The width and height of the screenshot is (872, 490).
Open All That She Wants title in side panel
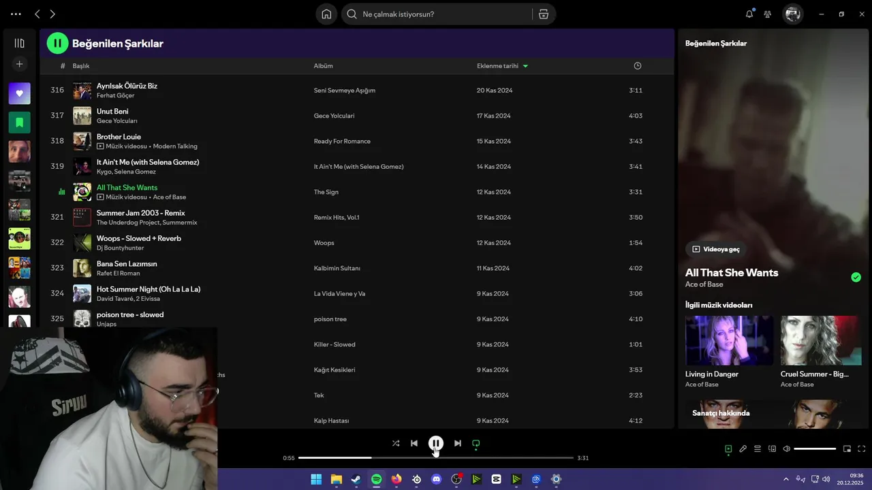(x=732, y=272)
